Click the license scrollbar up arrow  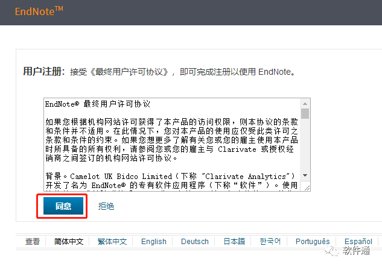coord(305,104)
